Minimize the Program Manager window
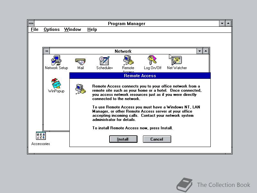This screenshot has height=193, width=257. pyautogui.click(x=222, y=23)
